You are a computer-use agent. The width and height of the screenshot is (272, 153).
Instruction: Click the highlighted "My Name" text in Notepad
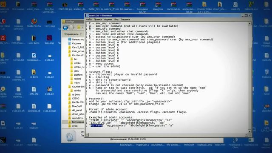pyautogui.click(x=96, y=125)
